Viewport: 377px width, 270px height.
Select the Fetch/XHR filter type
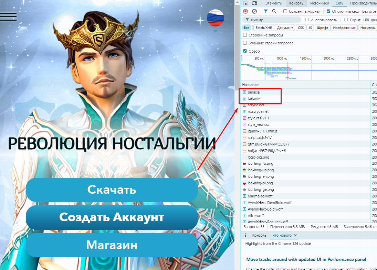pyautogui.click(x=264, y=28)
